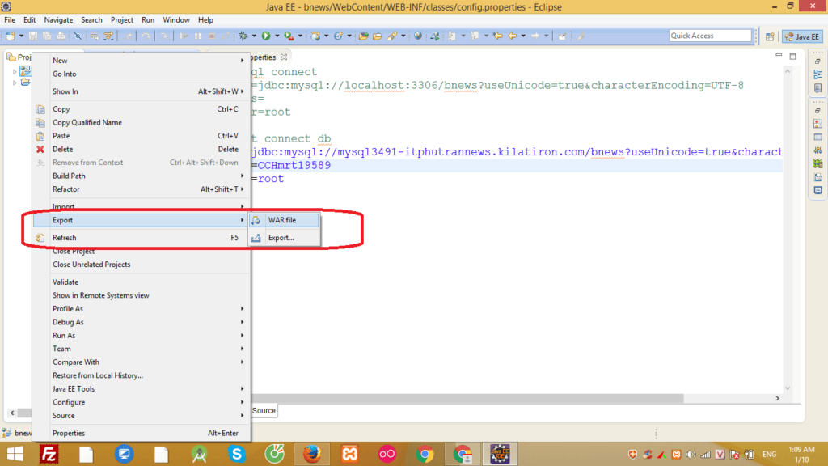Click the red X Delete icon in menu
828x466 pixels.
(x=40, y=150)
